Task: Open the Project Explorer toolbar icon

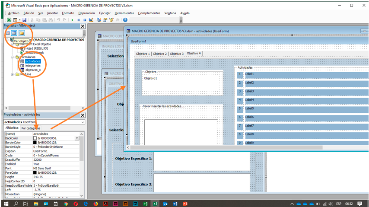Action: pyautogui.click(x=99, y=20)
